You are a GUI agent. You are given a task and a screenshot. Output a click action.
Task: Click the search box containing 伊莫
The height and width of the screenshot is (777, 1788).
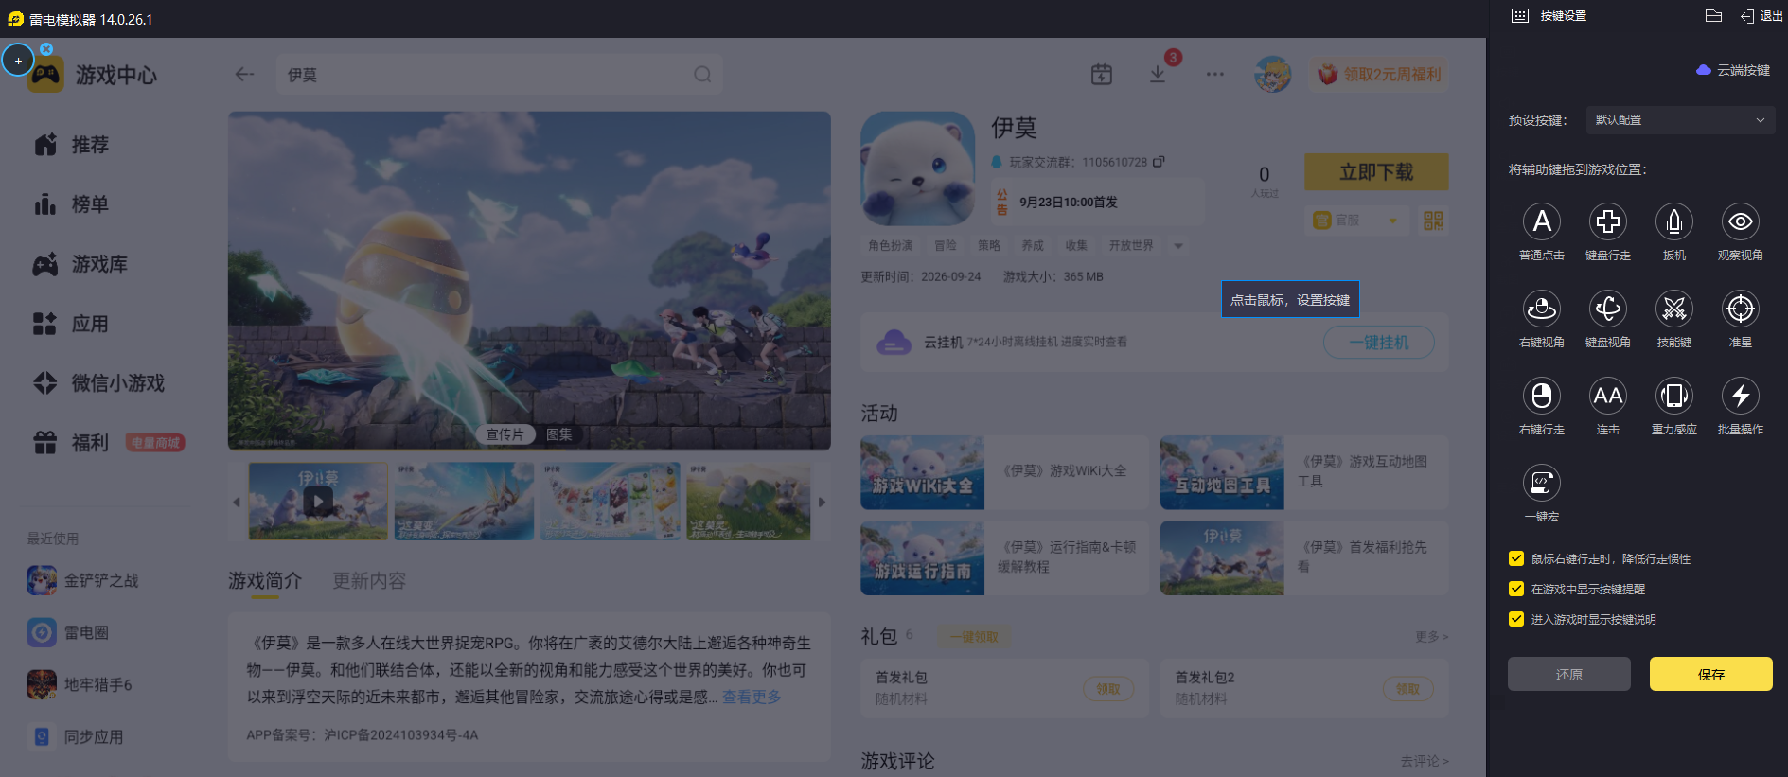(x=500, y=74)
